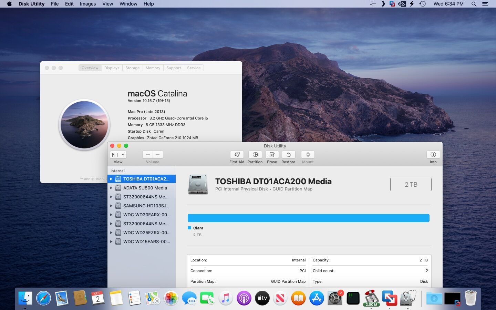Switch to the Storage tab in About This Mac

click(132, 68)
